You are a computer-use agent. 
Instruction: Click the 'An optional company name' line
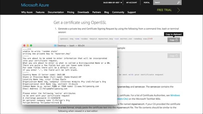(x=46, y=100)
